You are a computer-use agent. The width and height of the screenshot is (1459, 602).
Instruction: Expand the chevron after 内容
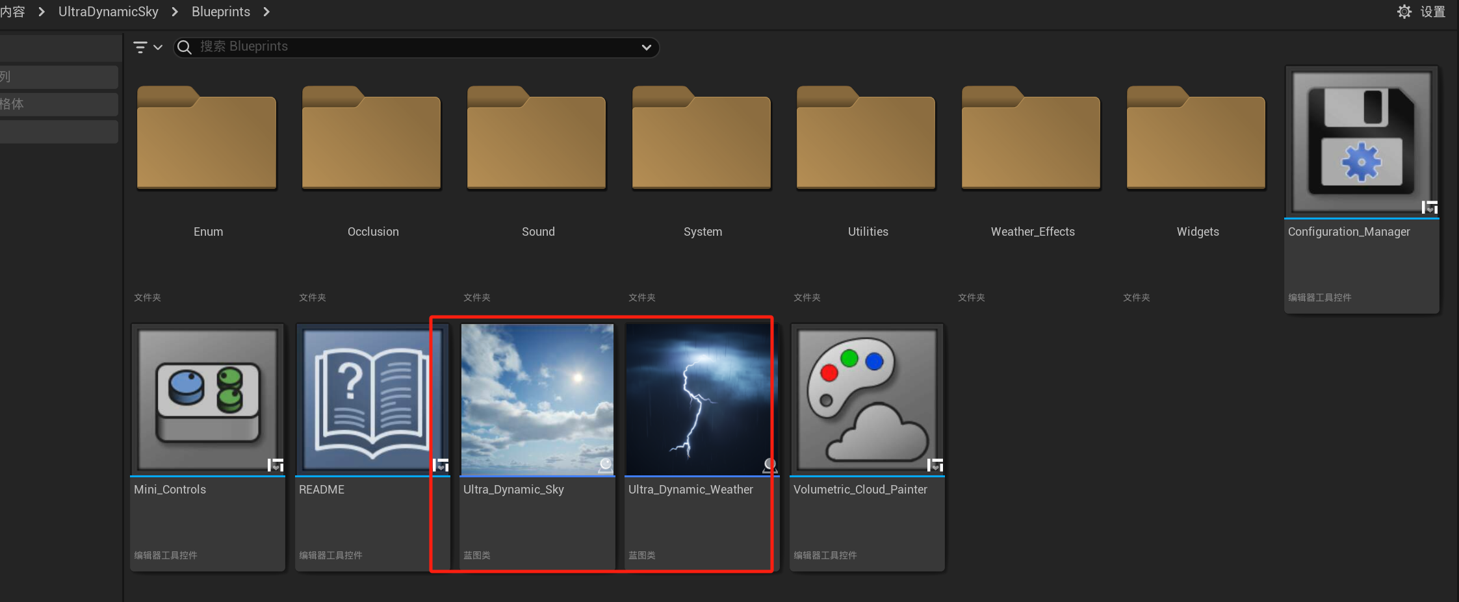(x=42, y=12)
